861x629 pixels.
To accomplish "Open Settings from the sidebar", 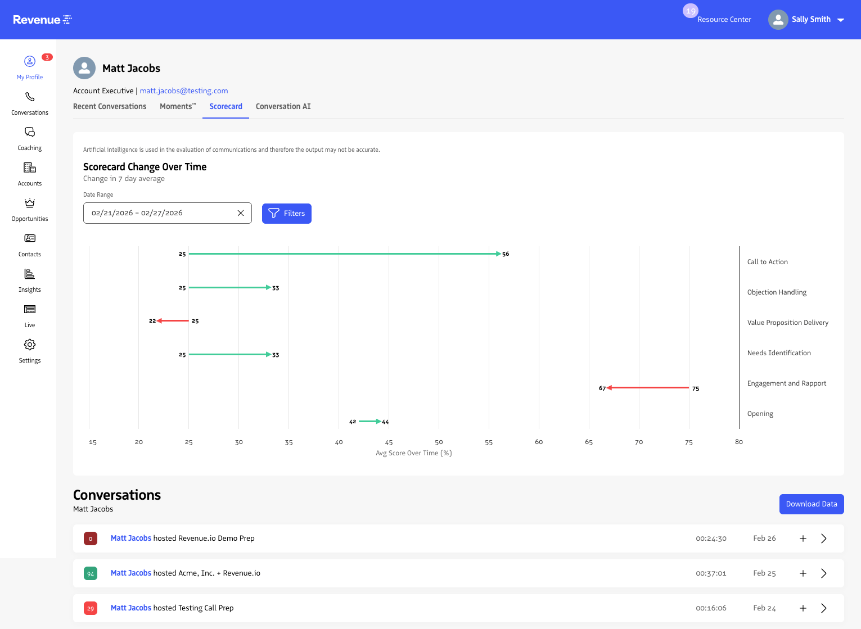I will pyautogui.click(x=29, y=351).
